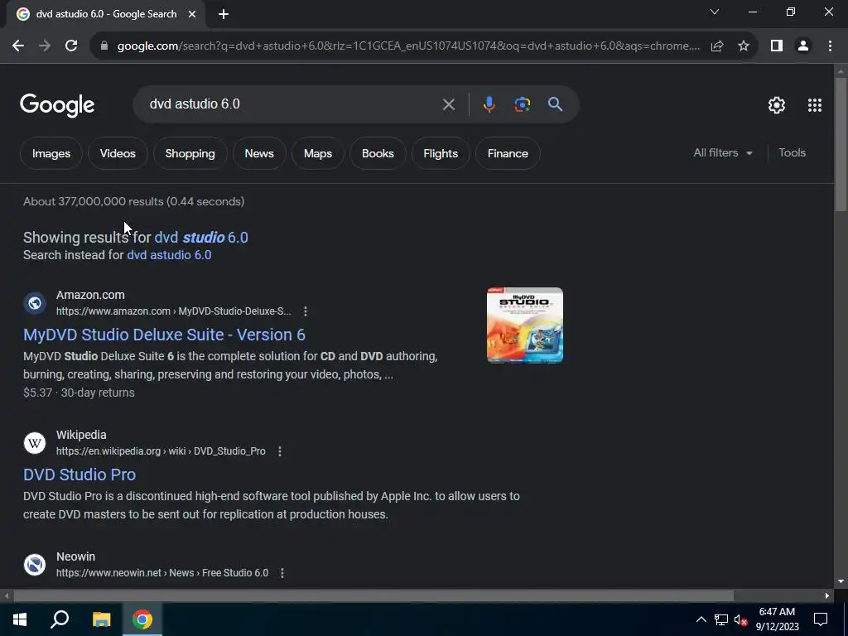The height and width of the screenshot is (636, 848).
Task: Click the scroll right arrow
Action: 827,596
